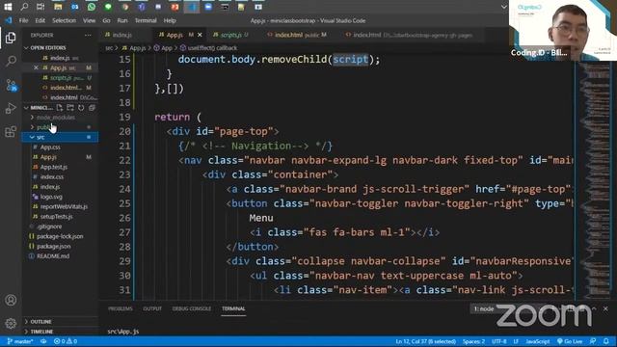Click the New Folder icon in explorer
Viewport: 617px width, 347px height.
[x=70, y=107]
